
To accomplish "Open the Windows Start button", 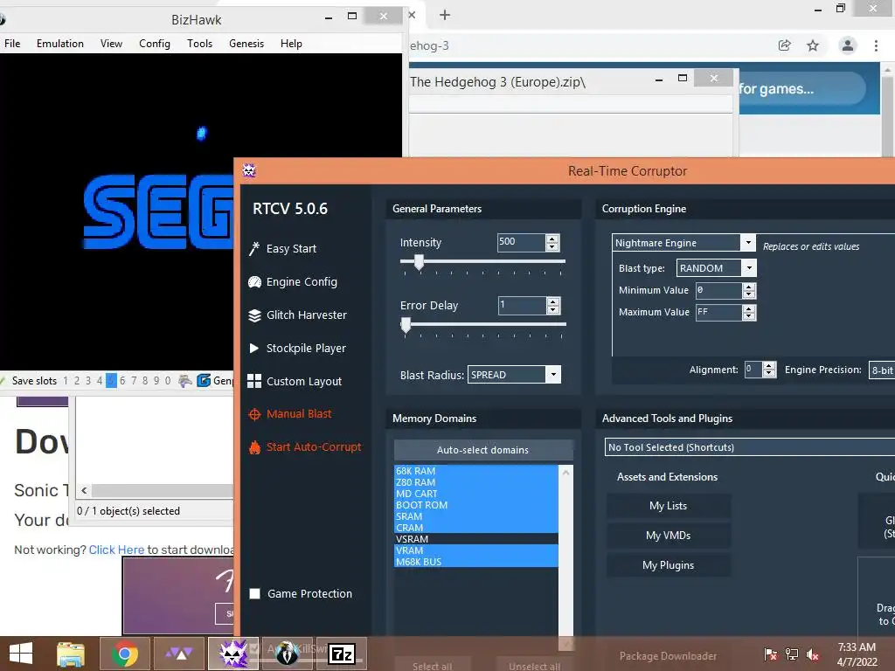I will click(21, 654).
